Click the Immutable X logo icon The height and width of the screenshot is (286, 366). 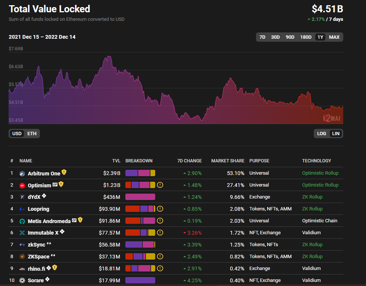point(22,233)
